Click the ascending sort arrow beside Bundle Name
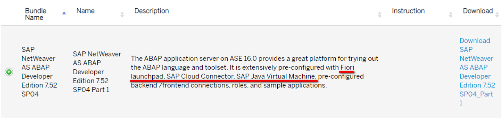Screen dimensions: 502x118 [64, 13]
